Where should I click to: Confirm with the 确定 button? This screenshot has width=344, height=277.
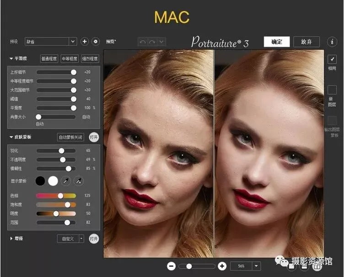(277, 42)
